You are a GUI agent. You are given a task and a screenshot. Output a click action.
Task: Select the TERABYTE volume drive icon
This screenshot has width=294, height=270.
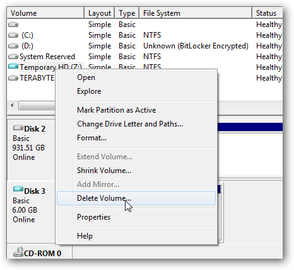click(x=13, y=78)
